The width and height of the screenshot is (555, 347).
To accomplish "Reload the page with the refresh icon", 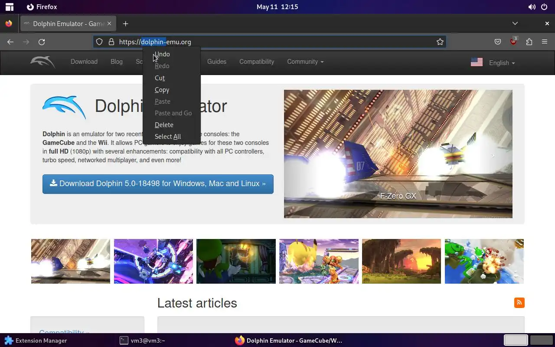I will point(42,42).
